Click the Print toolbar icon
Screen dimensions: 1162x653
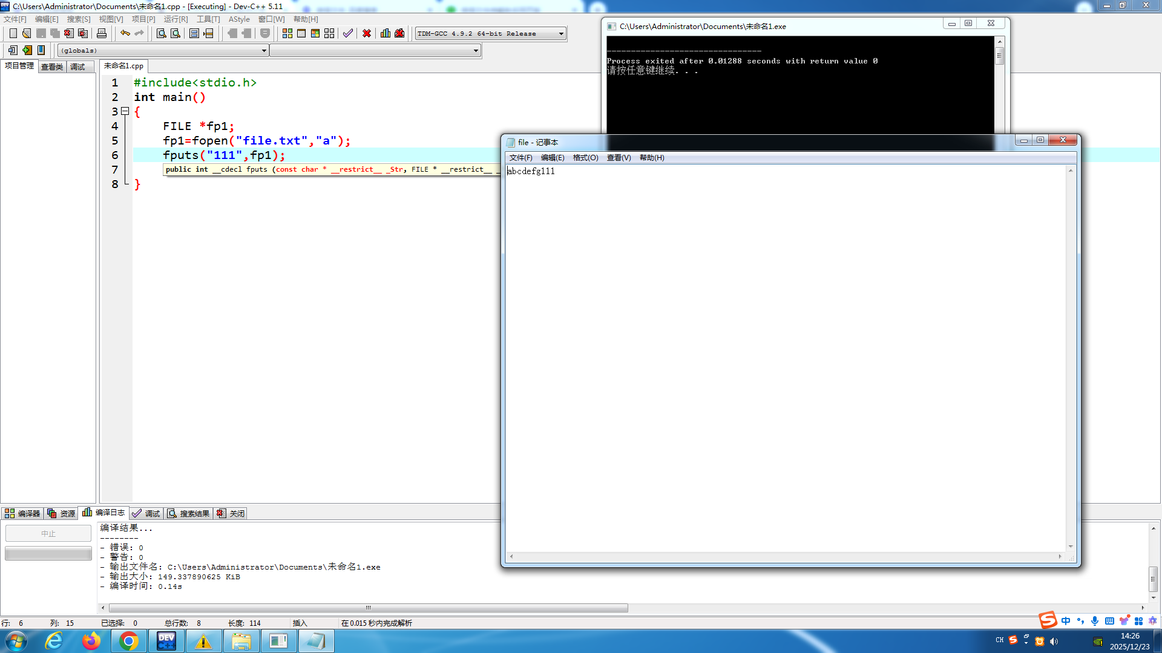click(102, 33)
